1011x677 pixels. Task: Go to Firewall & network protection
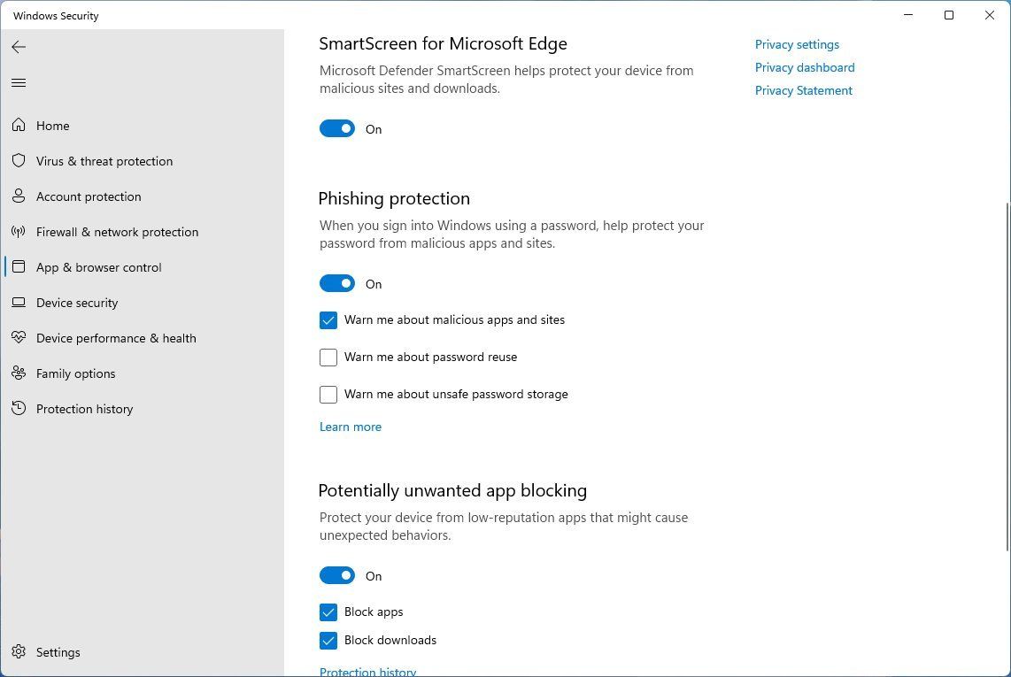[x=117, y=232]
